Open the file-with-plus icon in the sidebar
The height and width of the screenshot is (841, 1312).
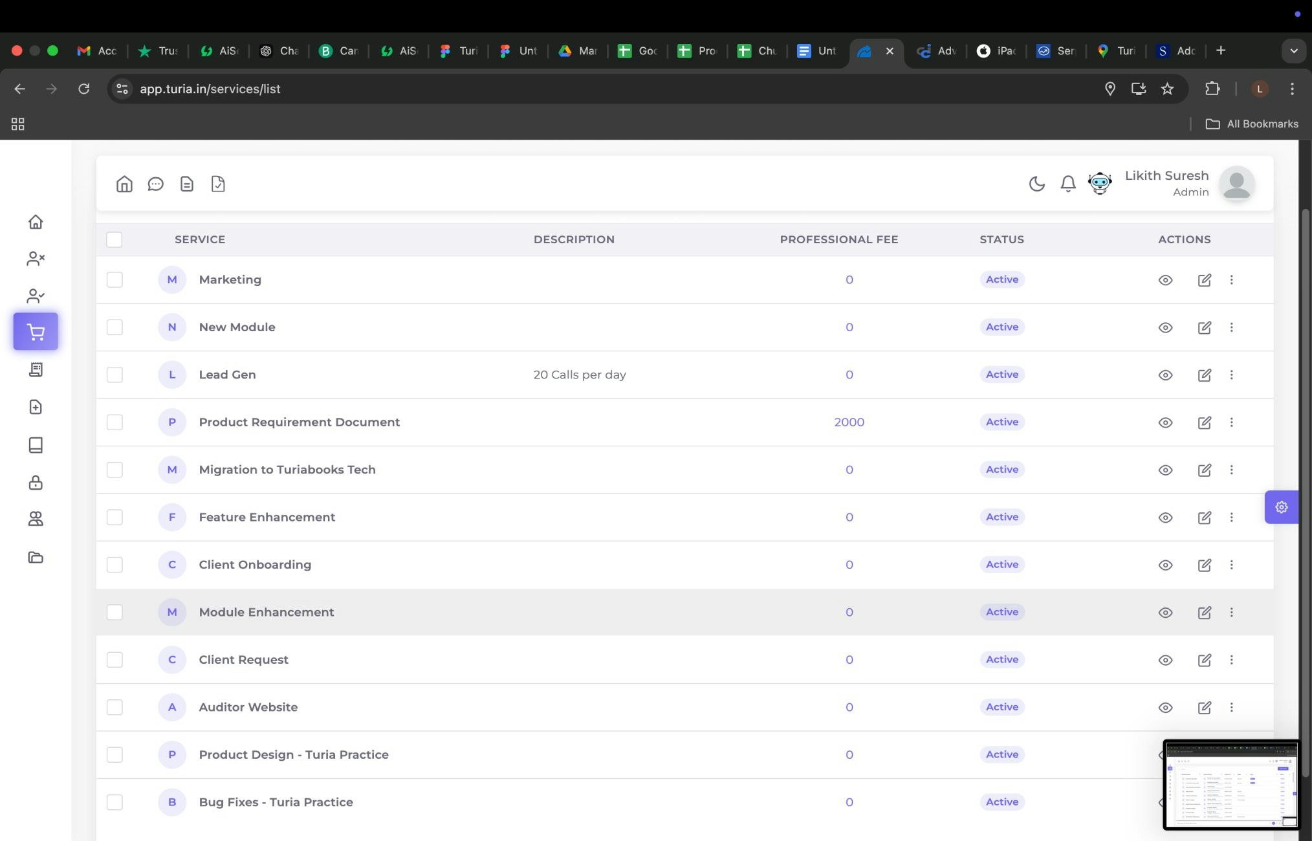36,407
